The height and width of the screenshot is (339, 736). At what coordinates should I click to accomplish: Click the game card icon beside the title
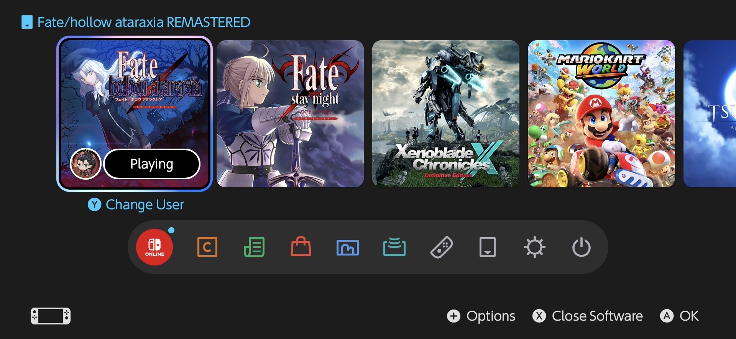(x=27, y=22)
